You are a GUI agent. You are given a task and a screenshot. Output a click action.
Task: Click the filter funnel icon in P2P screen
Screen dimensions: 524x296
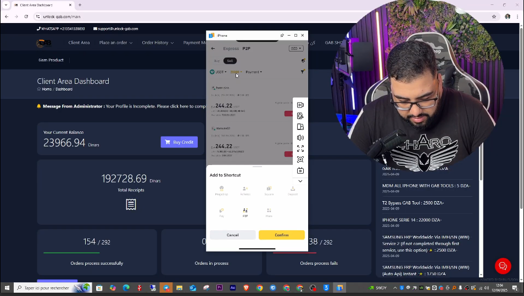(303, 71)
